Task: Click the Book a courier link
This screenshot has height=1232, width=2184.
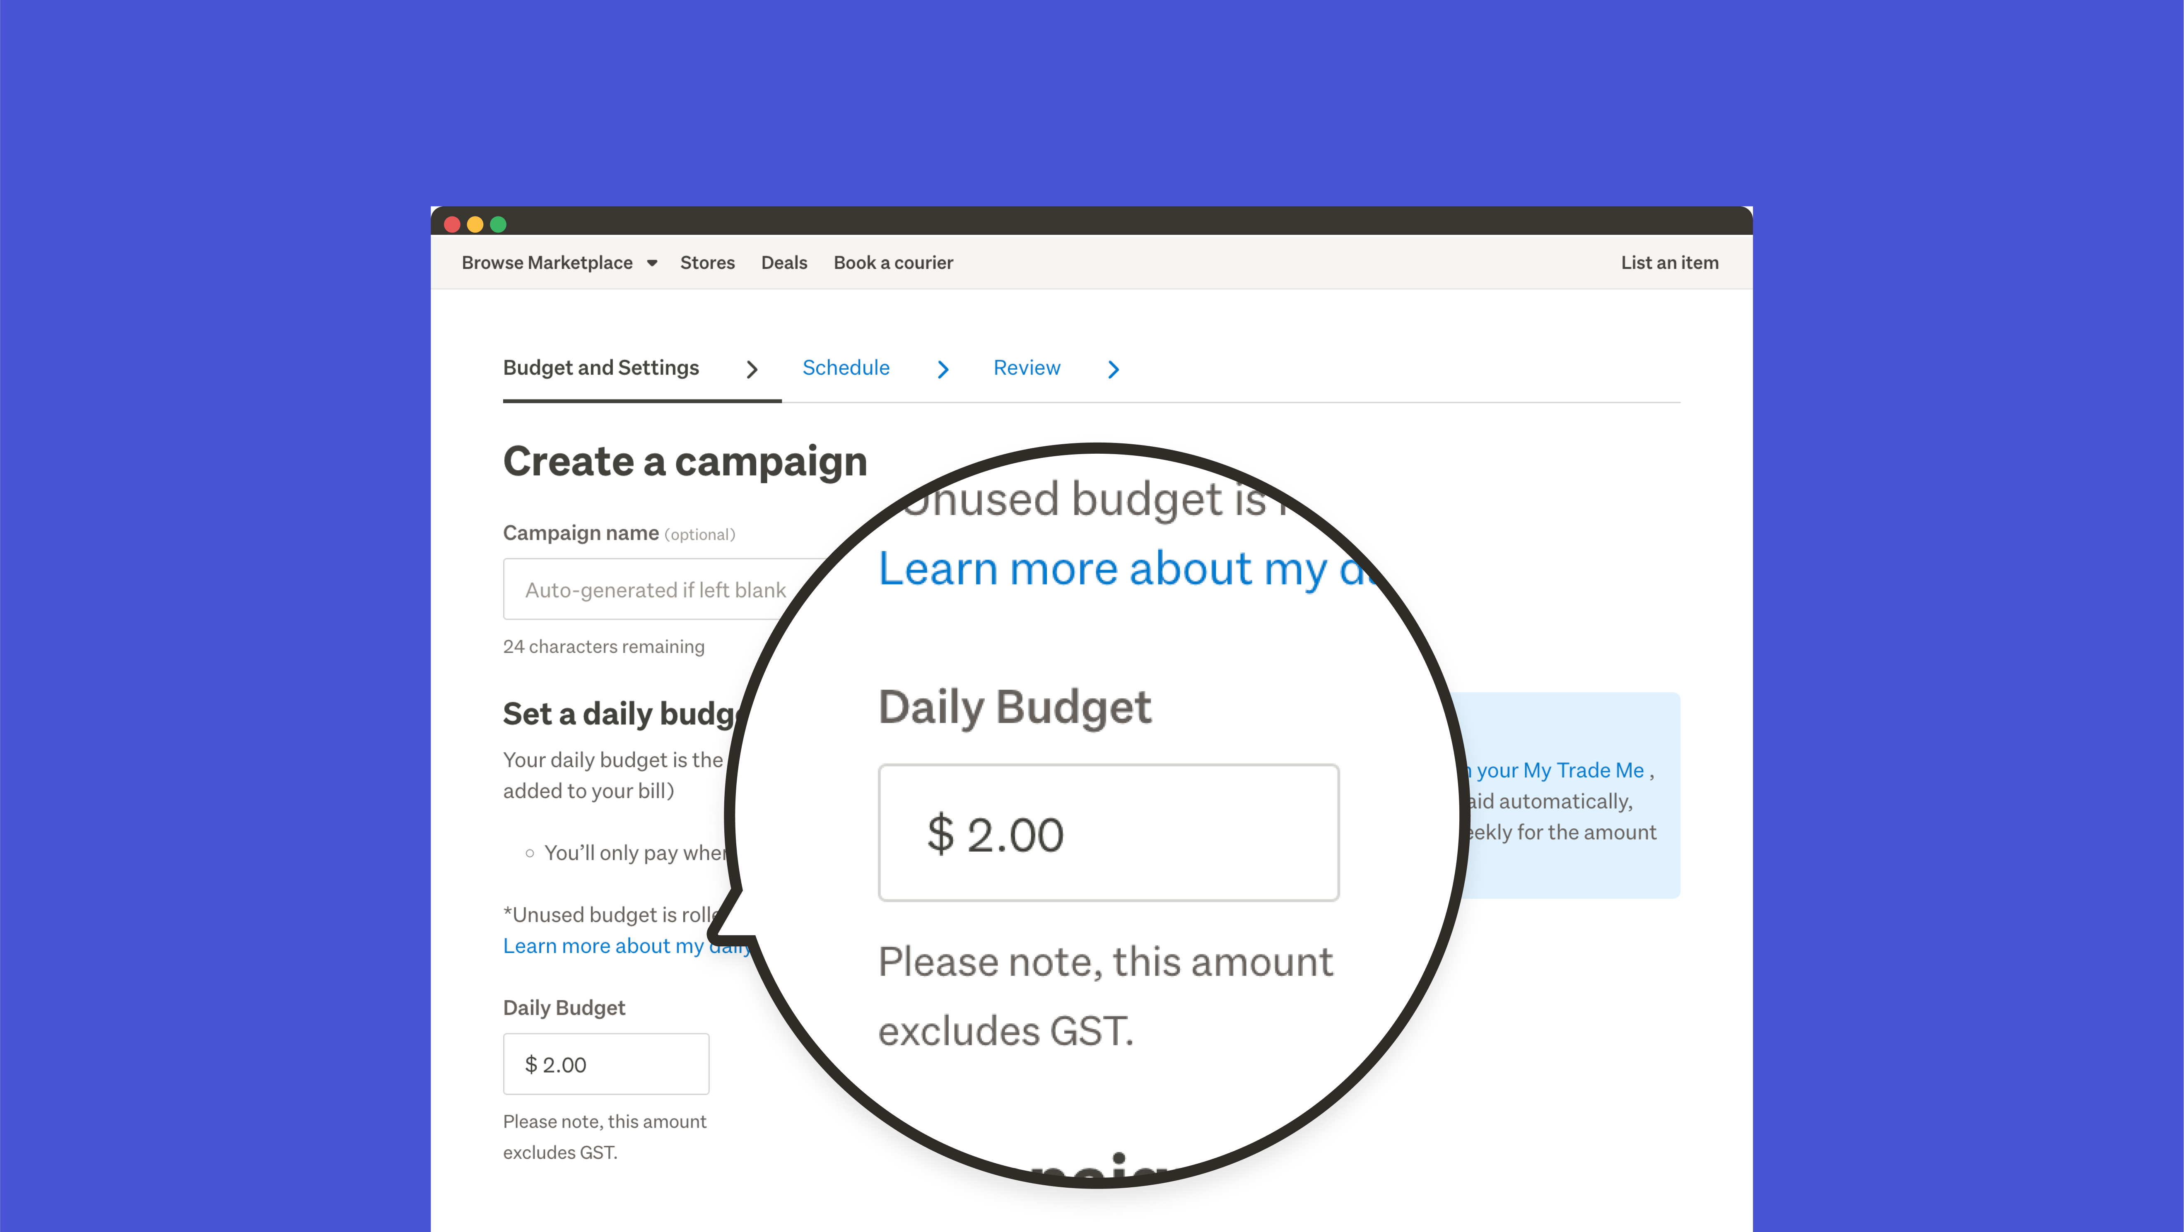Action: click(x=893, y=262)
